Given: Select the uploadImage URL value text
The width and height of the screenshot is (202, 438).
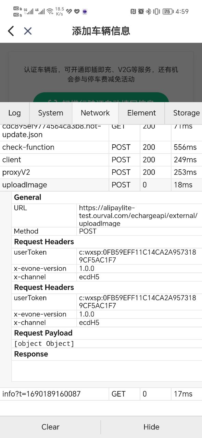Looking at the screenshot, I should point(138,216).
